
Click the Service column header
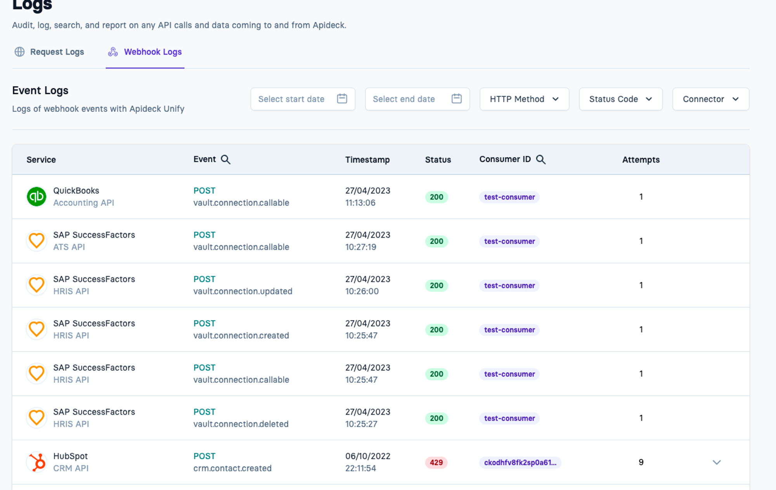41,159
